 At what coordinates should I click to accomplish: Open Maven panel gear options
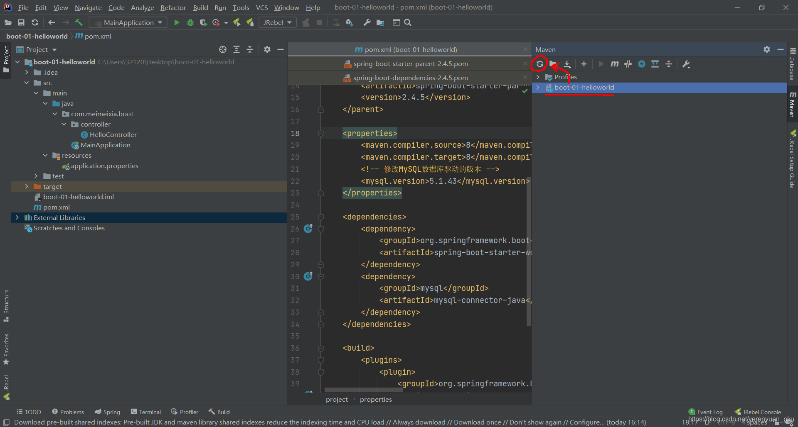coord(767,49)
